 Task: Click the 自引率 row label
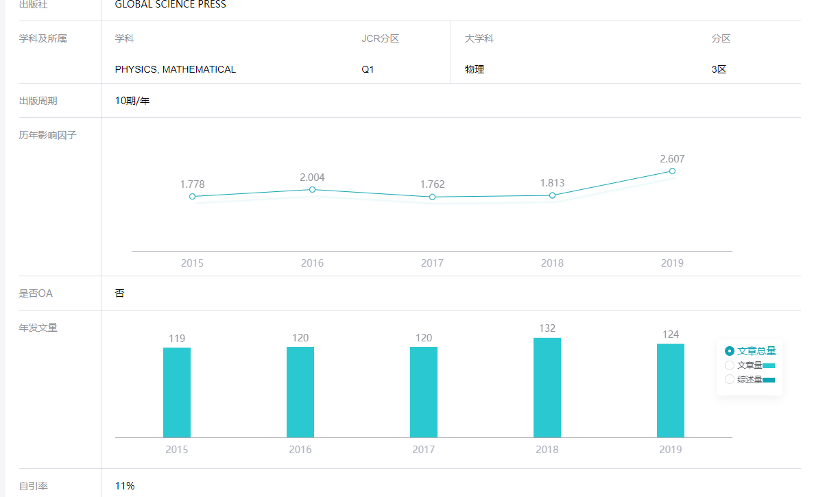(x=33, y=486)
